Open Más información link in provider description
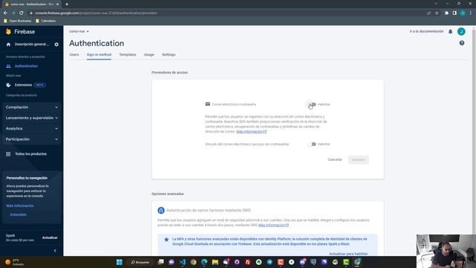This screenshot has width=476, height=268. 251,132
